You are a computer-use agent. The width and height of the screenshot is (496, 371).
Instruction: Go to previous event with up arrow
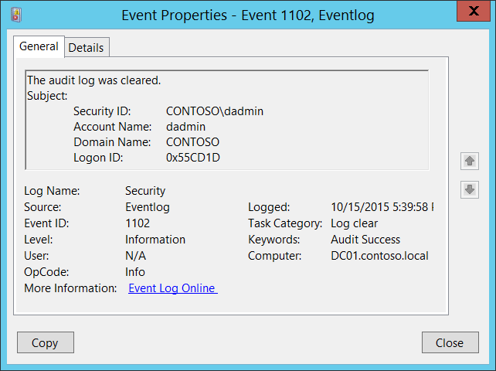tap(469, 161)
